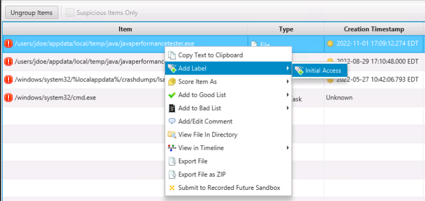
Task: Expand the Add to Good List submenu arrow
Action: [x=287, y=95]
